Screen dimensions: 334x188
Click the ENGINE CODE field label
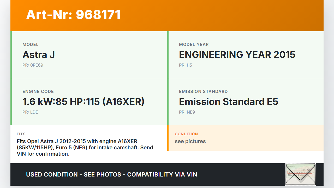[38, 92]
